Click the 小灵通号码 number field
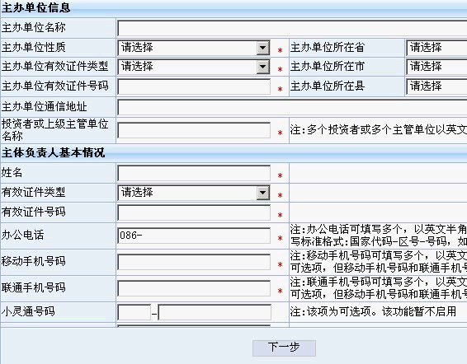The height and width of the screenshot is (364, 467). [x=215, y=312]
